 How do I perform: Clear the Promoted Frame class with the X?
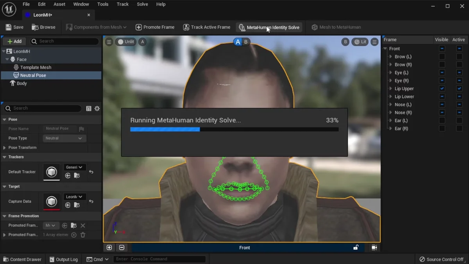(83, 225)
